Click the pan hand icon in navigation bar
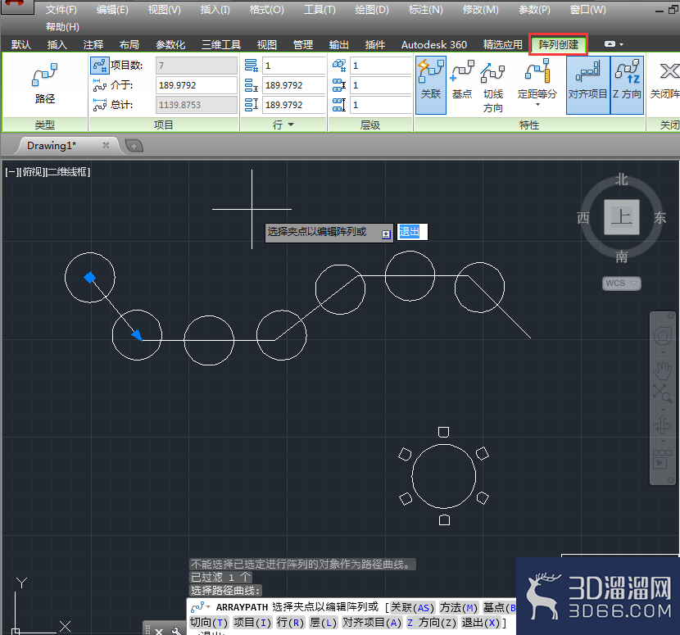 point(662,371)
